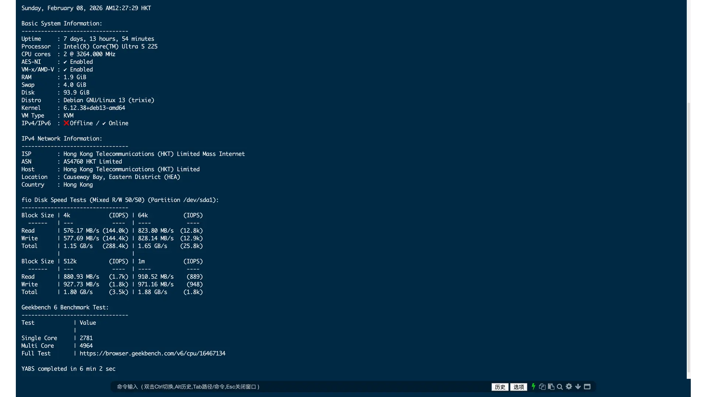Click the paste clipboard icon
707x397 pixels.
point(551,386)
